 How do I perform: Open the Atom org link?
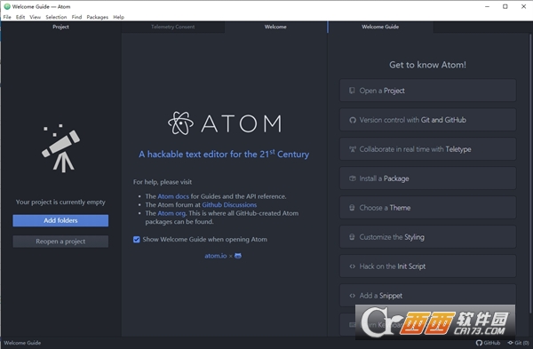point(171,213)
